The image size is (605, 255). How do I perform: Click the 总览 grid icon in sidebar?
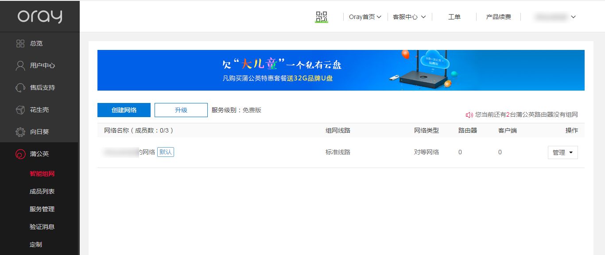[20, 43]
